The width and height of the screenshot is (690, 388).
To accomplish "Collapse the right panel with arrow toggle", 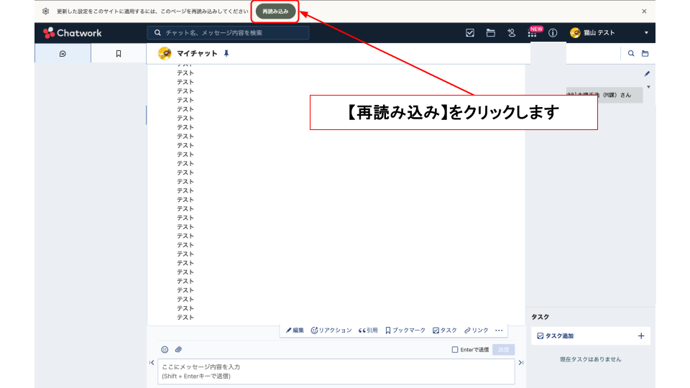I will (520, 363).
